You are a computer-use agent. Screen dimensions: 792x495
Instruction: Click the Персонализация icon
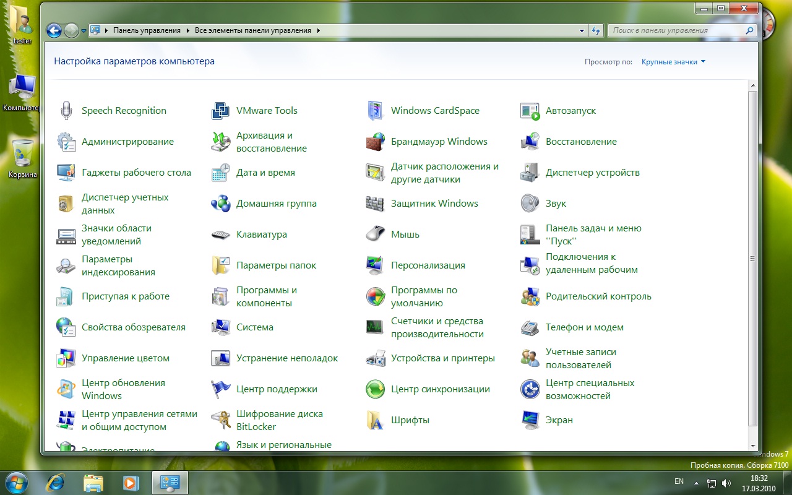(x=376, y=265)
